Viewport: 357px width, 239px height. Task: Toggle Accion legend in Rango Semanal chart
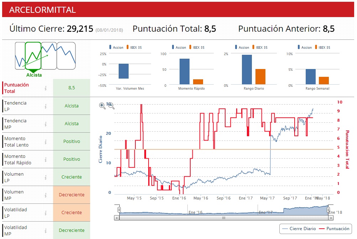pyautogui.click(x=305, y=47)
